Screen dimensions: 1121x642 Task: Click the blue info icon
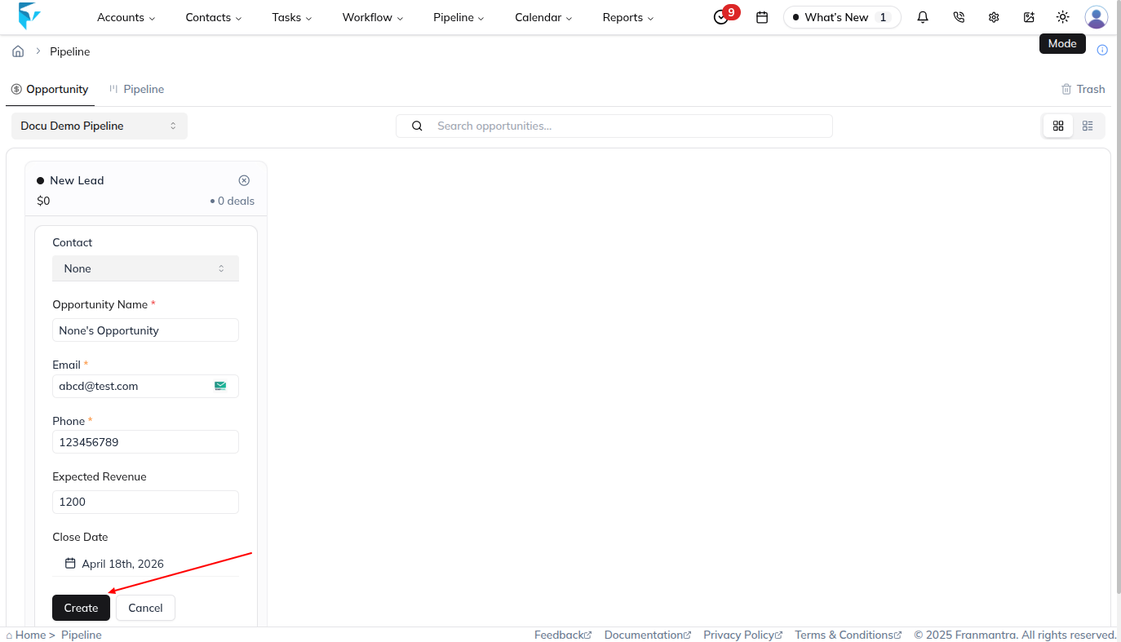(1102, 50)
